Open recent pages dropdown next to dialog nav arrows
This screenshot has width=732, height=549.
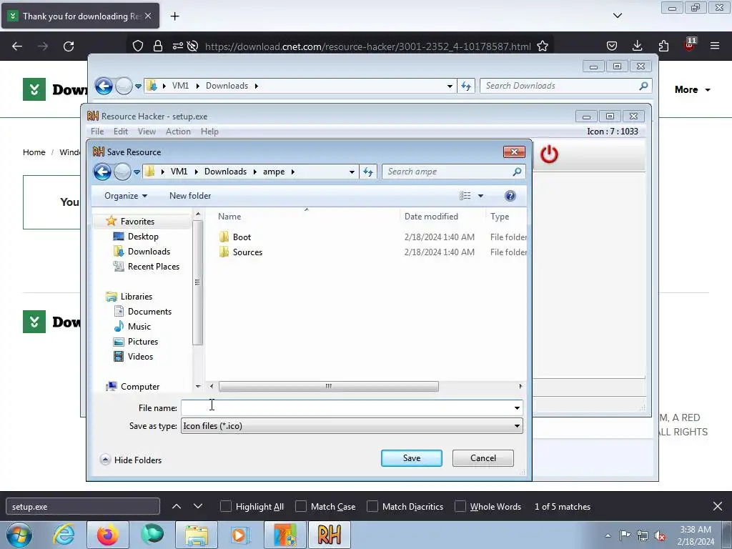point(137,172)
